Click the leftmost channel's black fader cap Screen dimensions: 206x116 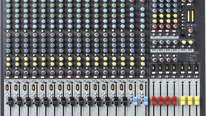(x=10, y=101)
